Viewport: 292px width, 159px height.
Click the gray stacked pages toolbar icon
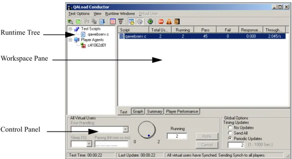click(94, 22)
